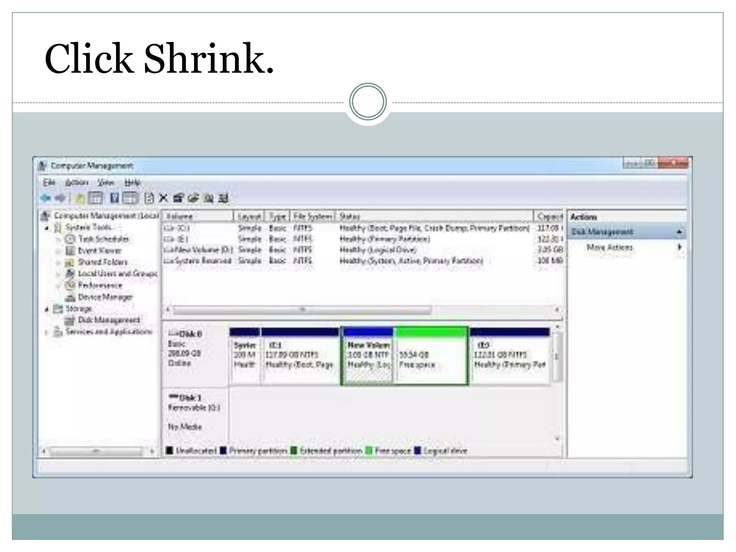Expand the Event Viewer node arrow
This screenshot has height=552, width=736.
click(58, 251)
